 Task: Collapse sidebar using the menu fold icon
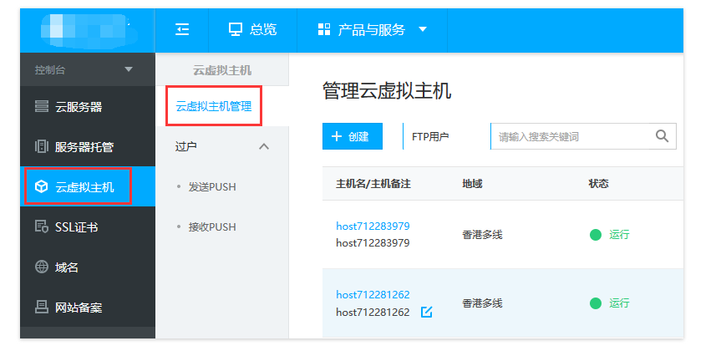pos(182,30)
